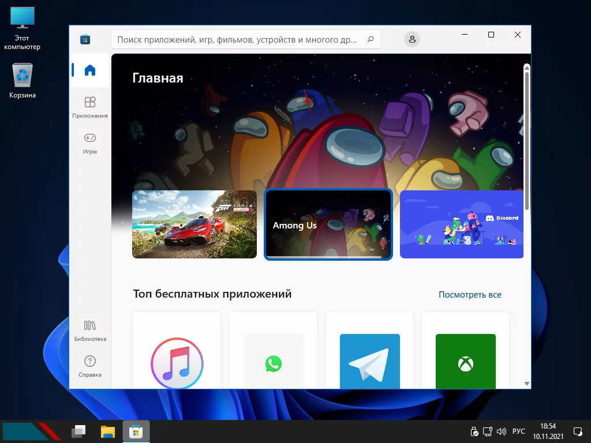Open Библиотека in the Store sidebar
Image resolution: width=591 pixels, height=443 pixels.
pyautogui.click(x=89, y=331)
